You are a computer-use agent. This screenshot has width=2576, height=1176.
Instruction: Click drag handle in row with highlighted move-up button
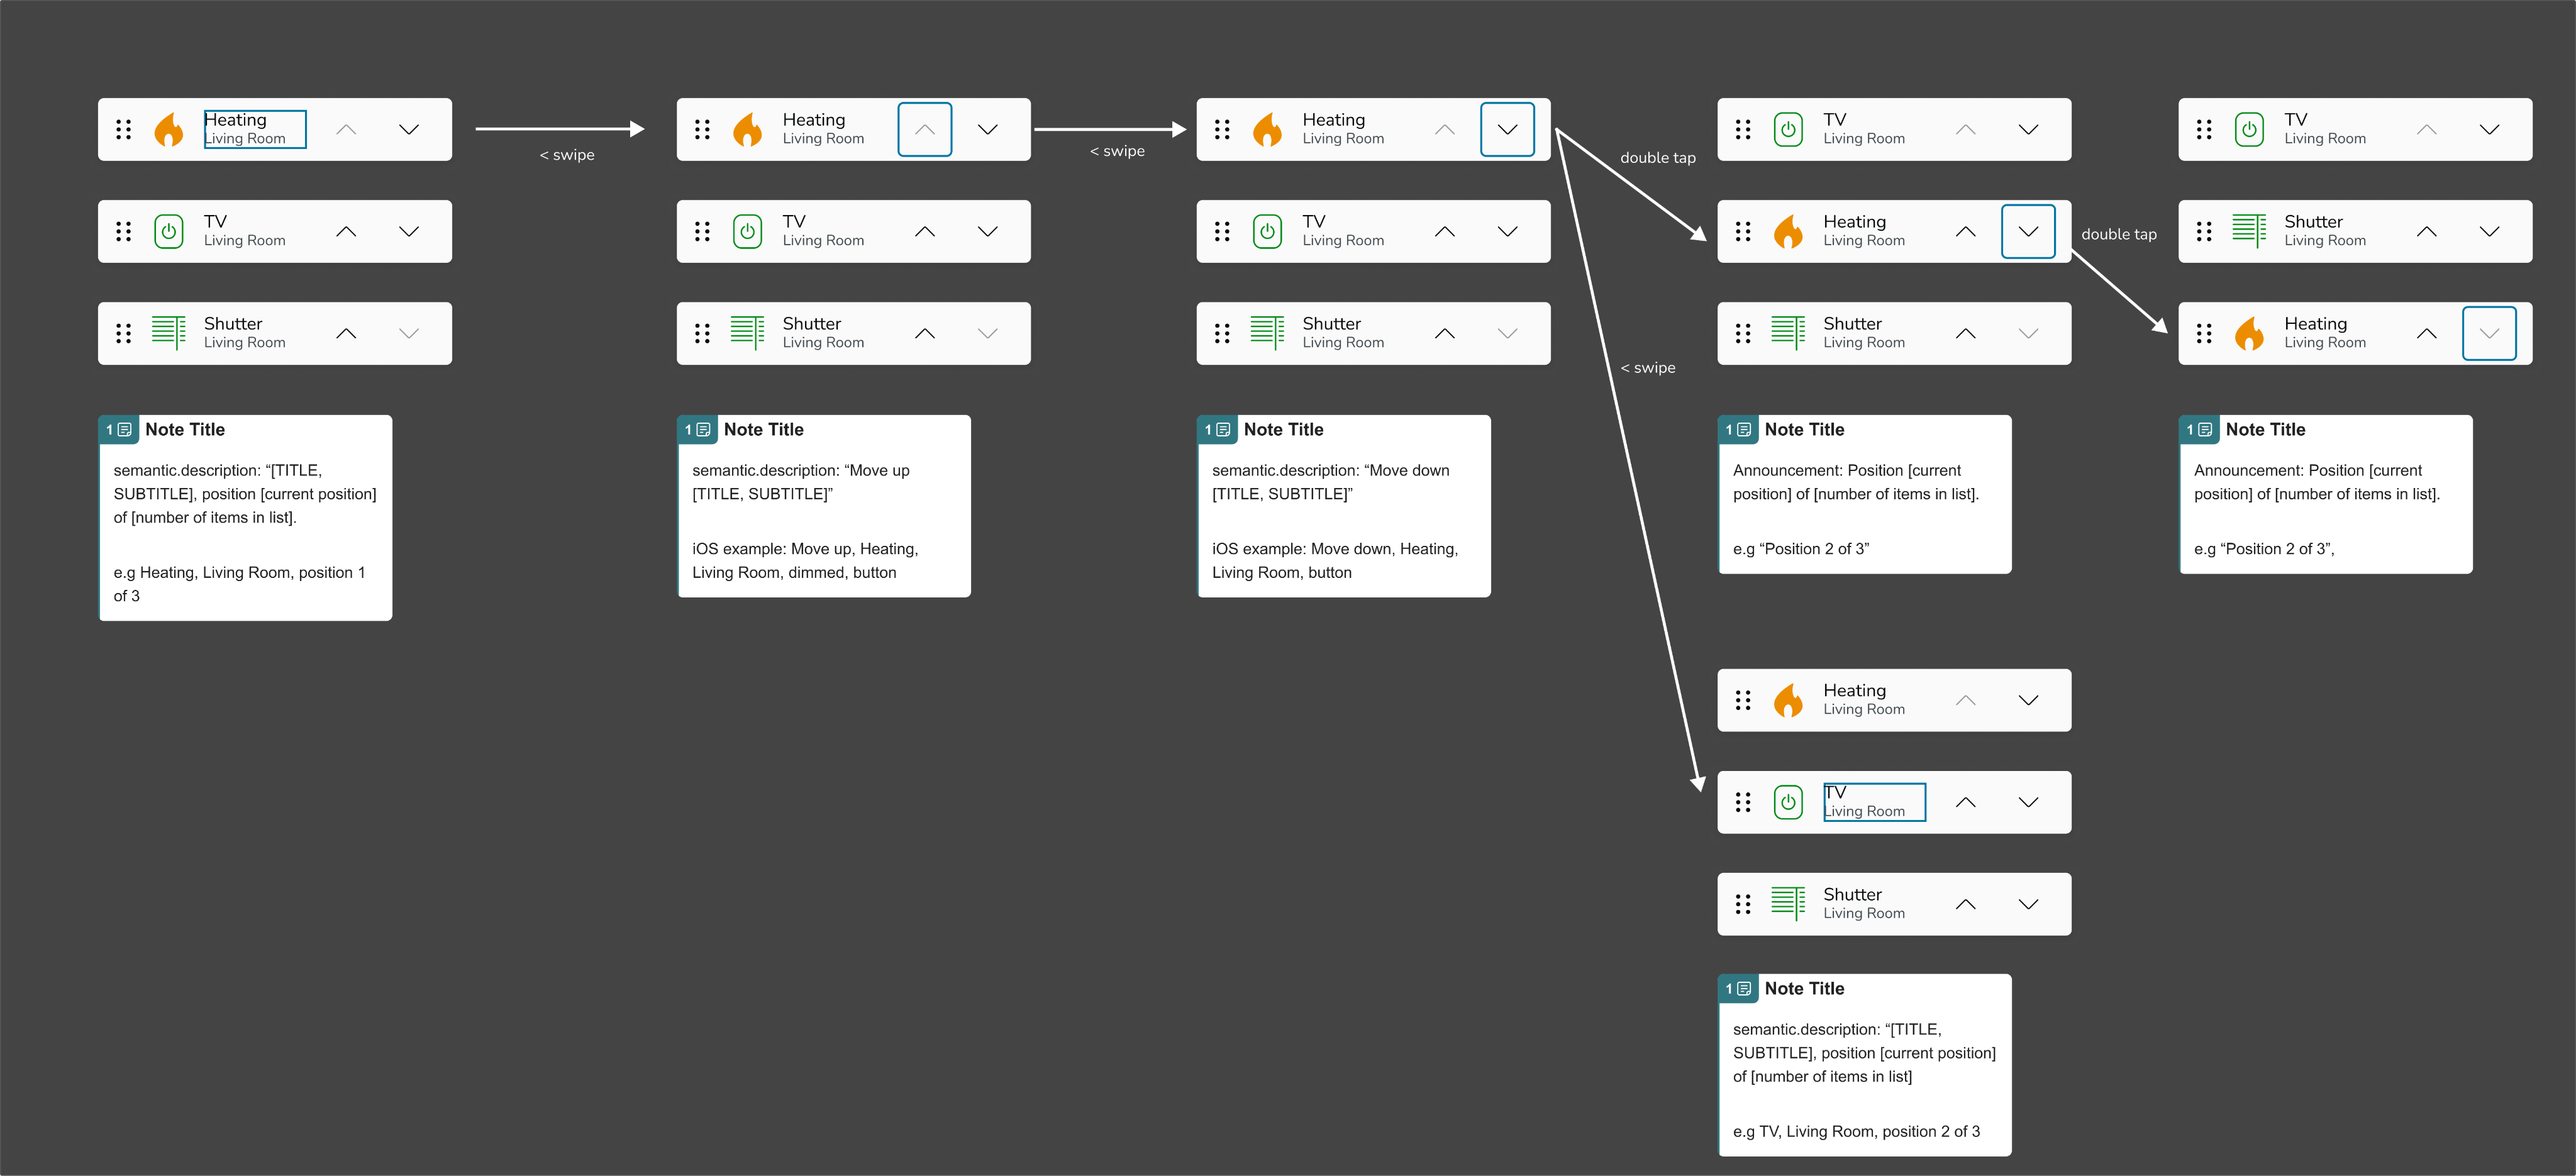(x=702, y=129)
